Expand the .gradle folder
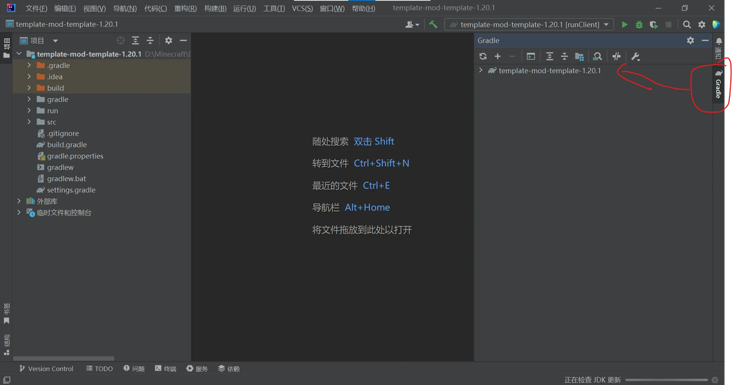This screenshot has width=732, height=385. pyautogui.click(x=29, y=65)
